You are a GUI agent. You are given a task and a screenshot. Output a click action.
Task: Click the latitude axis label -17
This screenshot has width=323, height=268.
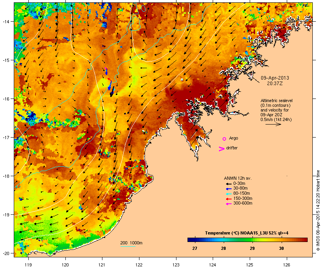tap(6, 137)
